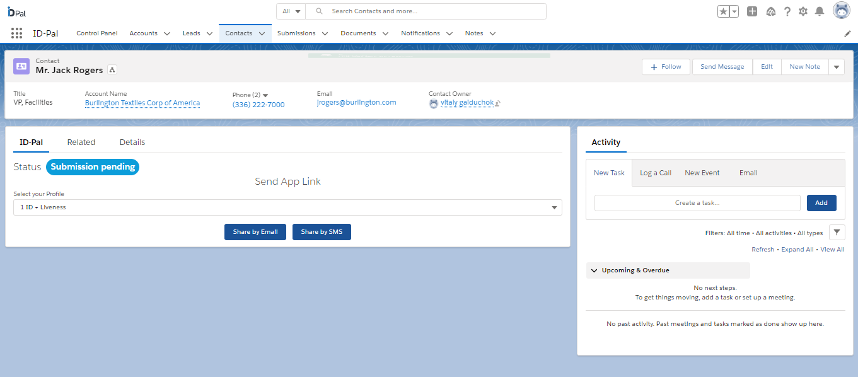The height and width of the screenshot is (377, 858).
Task: Click the user avatar in the top bar
Action: click(841, 11)
